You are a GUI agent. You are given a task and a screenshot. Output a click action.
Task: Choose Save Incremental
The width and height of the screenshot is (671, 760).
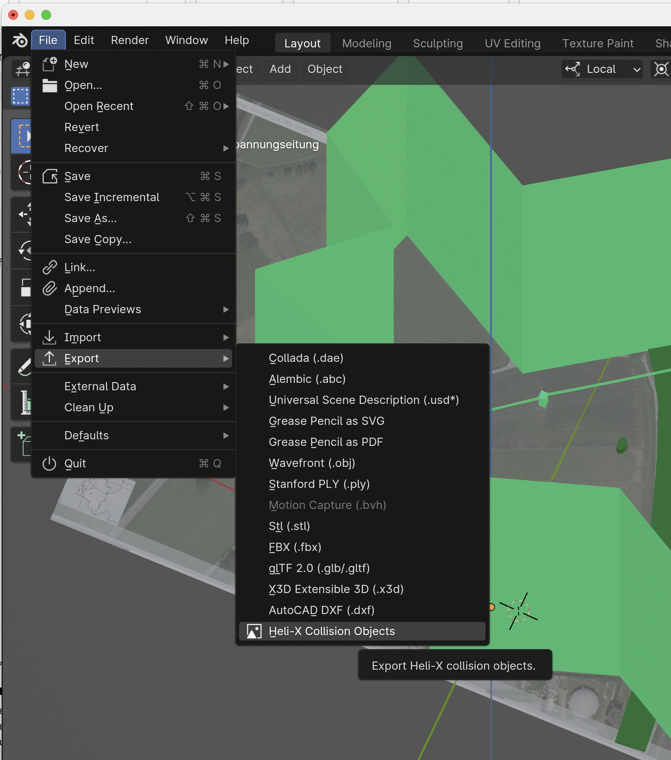pyautogui.click(x=133, y=197)
